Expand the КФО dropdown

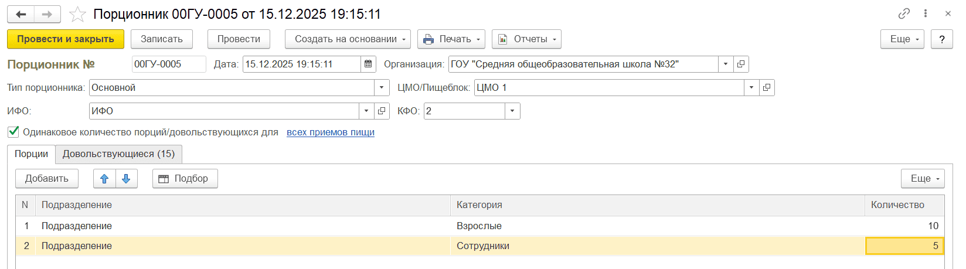click(x=512, y=111)
